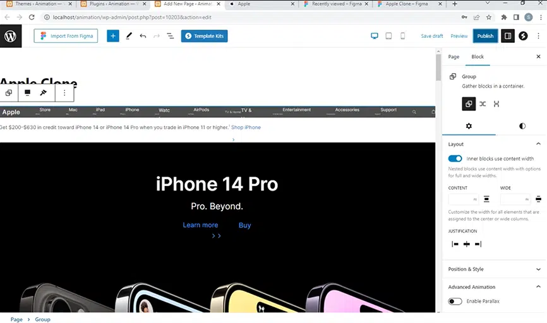Open the browser extensions puzzle icon
Screen dimensions: 547x323
504,17
